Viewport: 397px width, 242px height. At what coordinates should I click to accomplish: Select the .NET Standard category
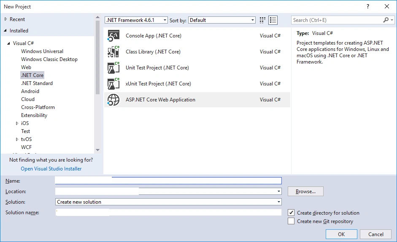point(37,83)
